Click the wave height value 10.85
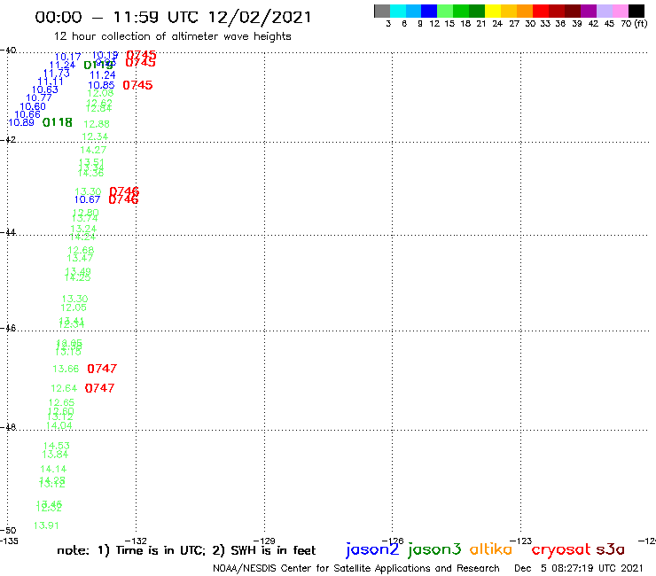656x576 pixels. coord(101,85)
